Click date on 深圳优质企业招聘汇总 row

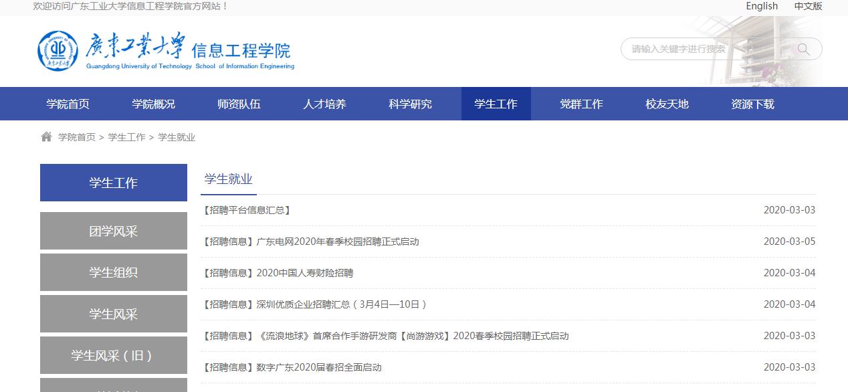pos(789,304)
